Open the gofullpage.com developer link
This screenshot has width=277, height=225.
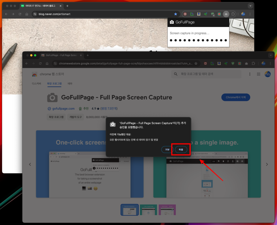(63, 108)
